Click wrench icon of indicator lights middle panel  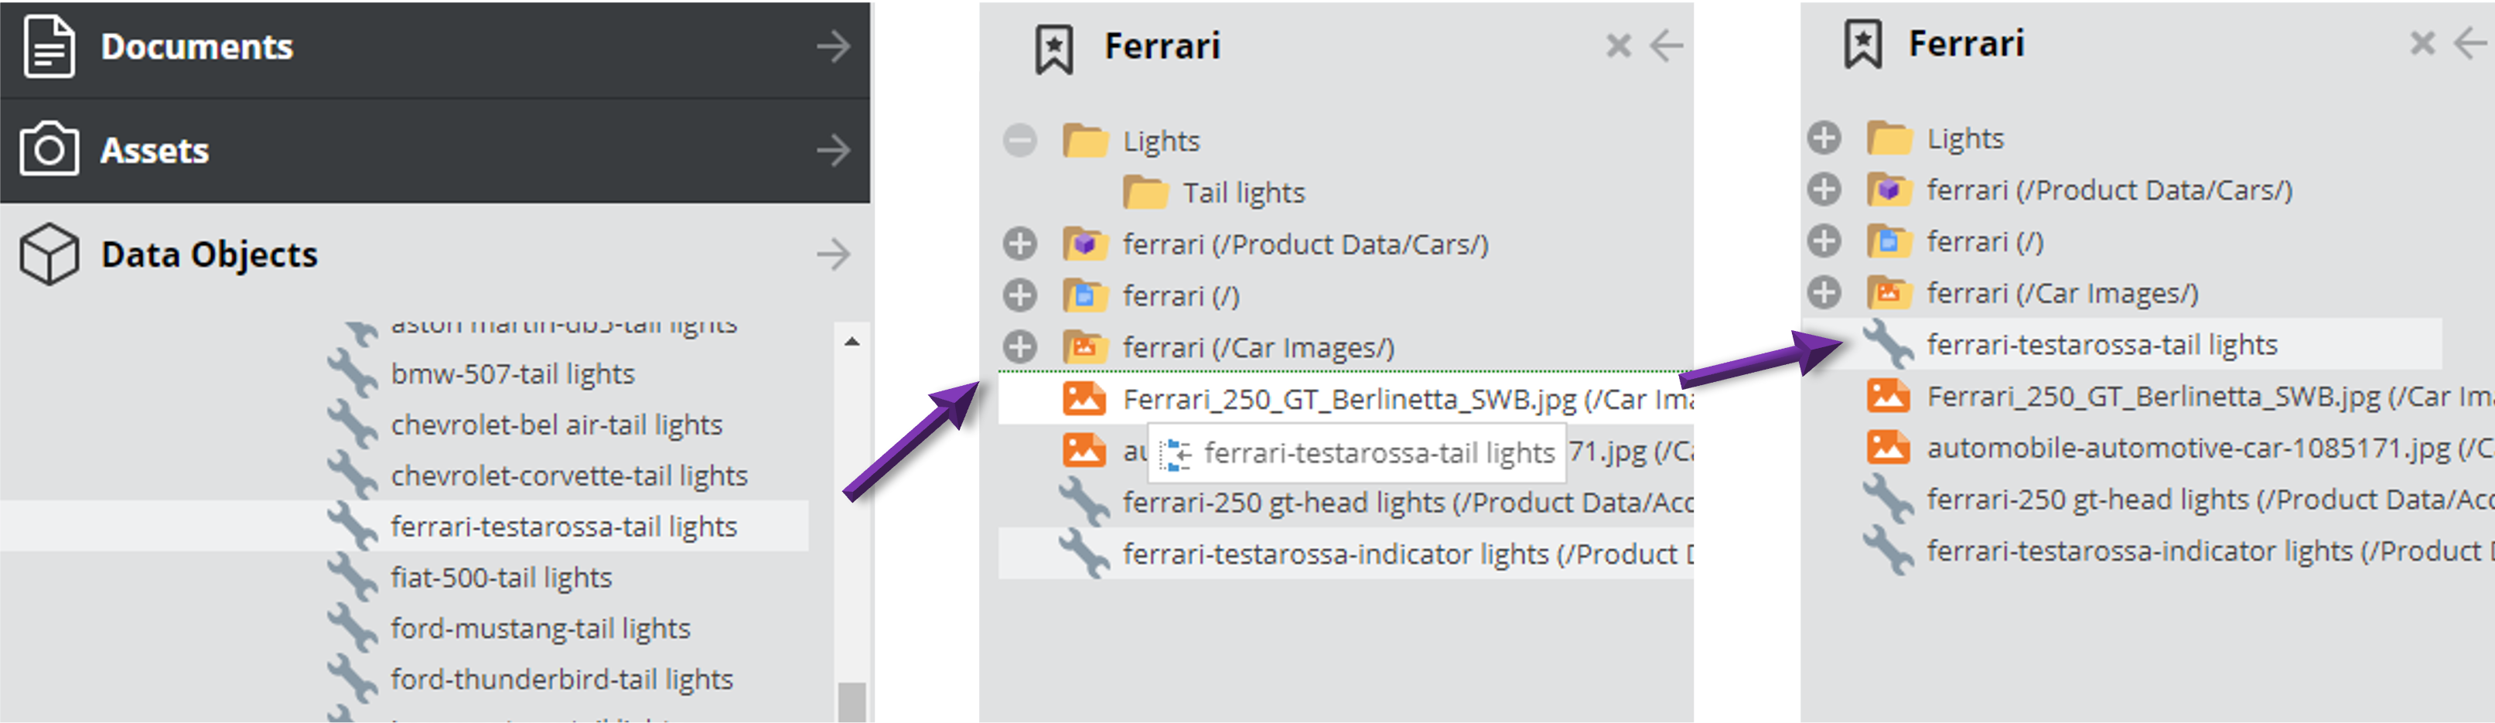pyautogui.click(x=1085, y=554)
